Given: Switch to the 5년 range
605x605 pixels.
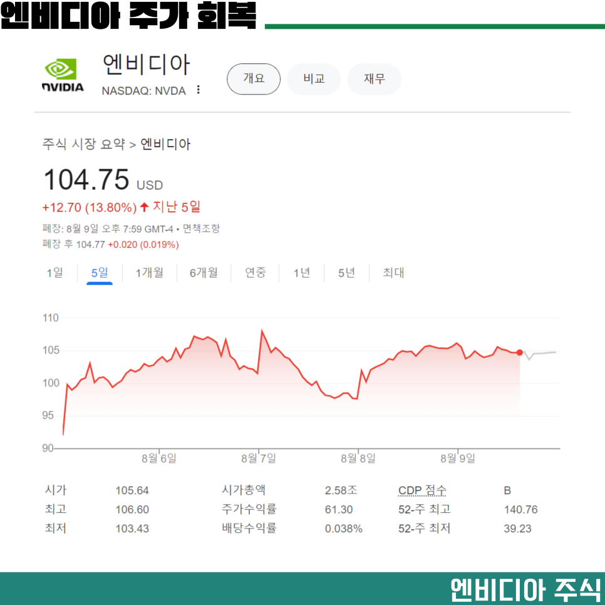Looking at the screenshot, I should point(346,273).
